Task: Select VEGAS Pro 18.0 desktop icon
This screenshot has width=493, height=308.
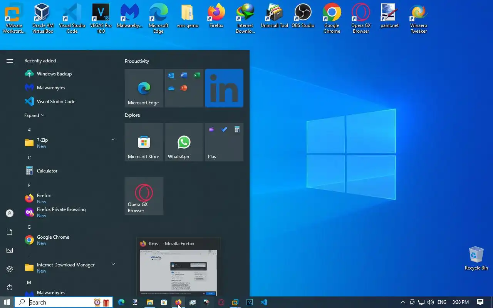Action: 101,18
